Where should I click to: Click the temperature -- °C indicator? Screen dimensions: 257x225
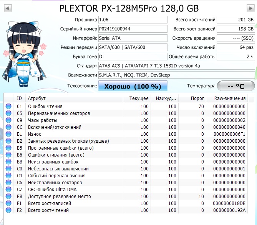[x=236, y=86]
